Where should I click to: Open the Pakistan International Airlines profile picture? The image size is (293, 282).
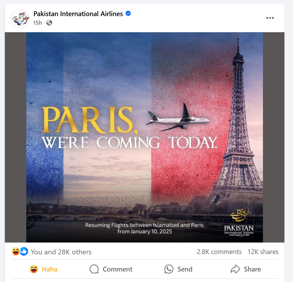pyautogui.click(x=20, y=19)
